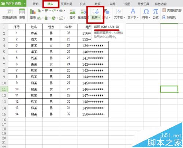
Task: Expand the pie chart dropdown arrow
Action: pyautogui.click(x=57, y=18)
